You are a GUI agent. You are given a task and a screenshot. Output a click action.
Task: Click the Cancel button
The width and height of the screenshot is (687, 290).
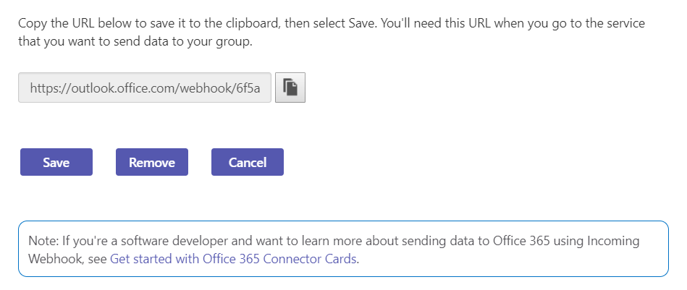(248, 162)
